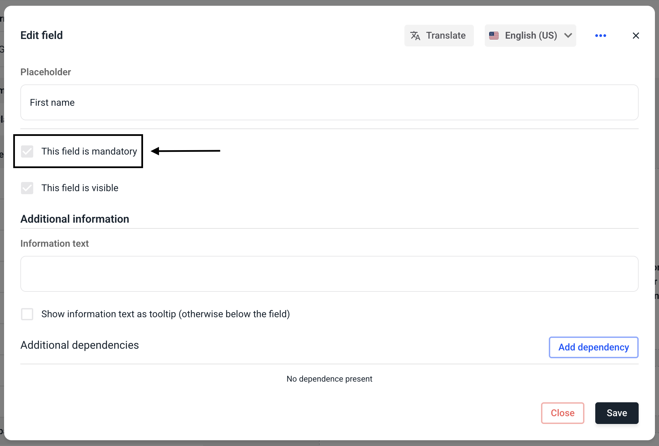Save the field changes

coord(617,413)
